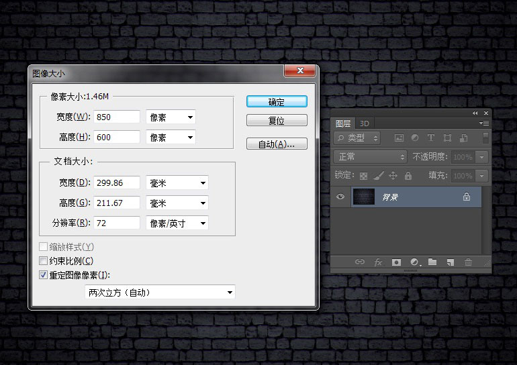Click the lock all padlock icon
This screenshot has height=365, width=517.
coord(408,176)
